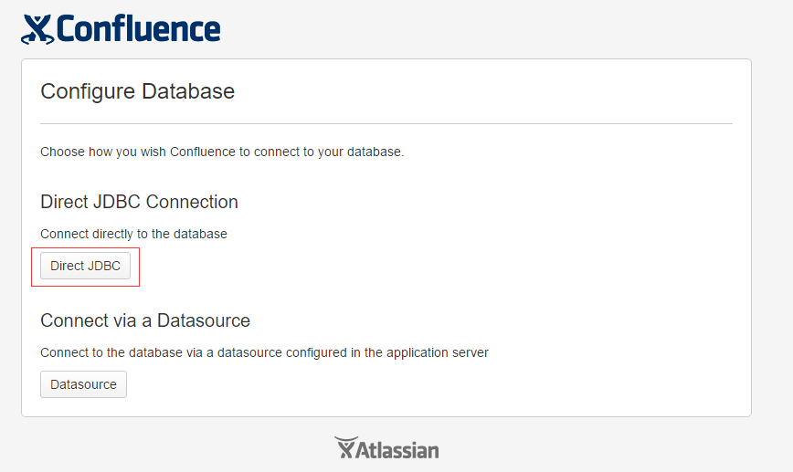Click the "Choose how you wish Confluence" sentence
Image resolution: width=793 pixels, height=472 pixels.
(x=222, y=152)
